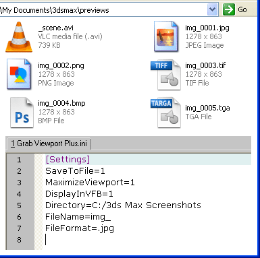This screenshot has width=260, height=258.
Task: Select file name img_0001.jpg
Action: point(207,28)
